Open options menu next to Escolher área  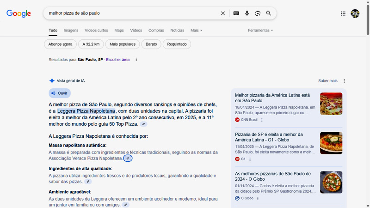click(136, 60)
